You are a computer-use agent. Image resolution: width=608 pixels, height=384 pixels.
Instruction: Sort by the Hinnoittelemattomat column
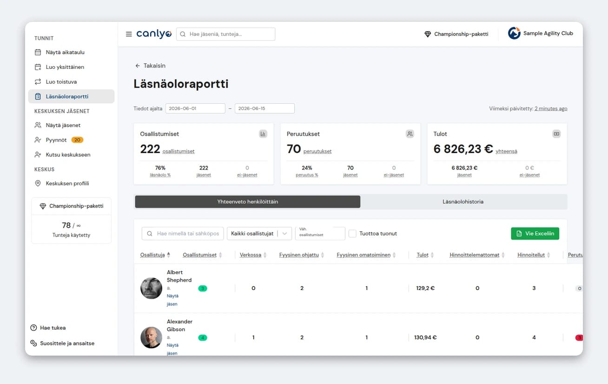(477, 255)
